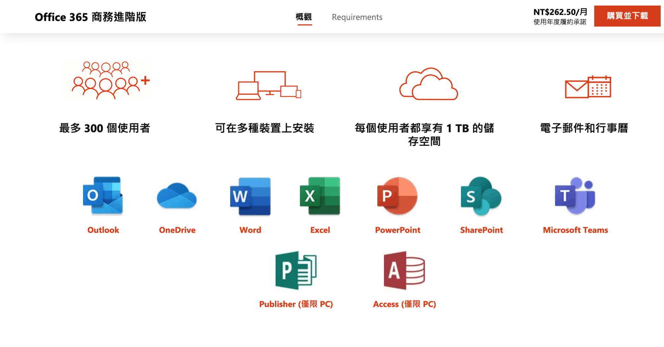Switch to the Requirements tab
Image resolution: width=664 pixels, height=347 pixels.
pyautogui.click(x=357, y=17)
